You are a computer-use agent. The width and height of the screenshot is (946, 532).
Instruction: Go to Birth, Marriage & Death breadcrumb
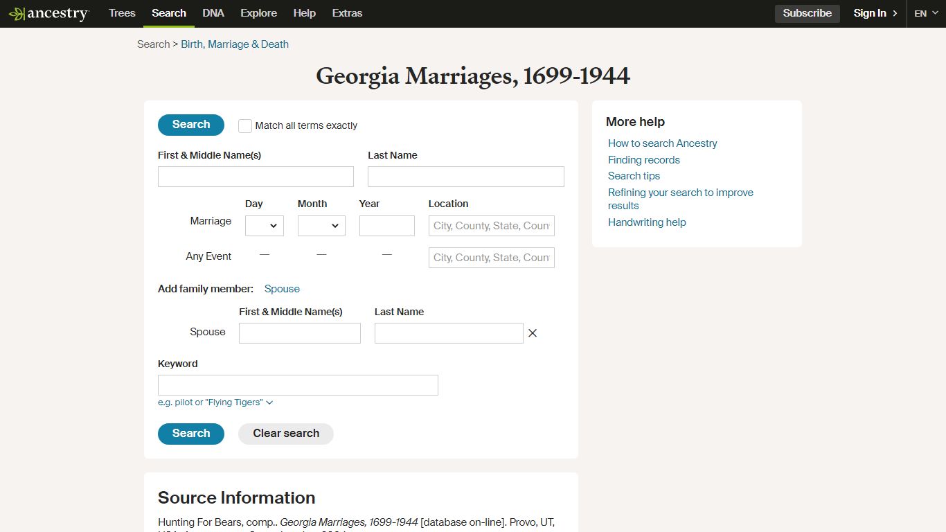(x=235, y=44)
